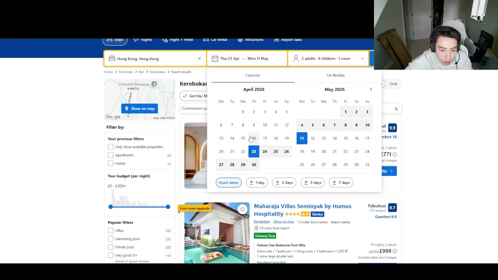Open Kerobokan link under Maharaja Villas

tap(261, 222)
